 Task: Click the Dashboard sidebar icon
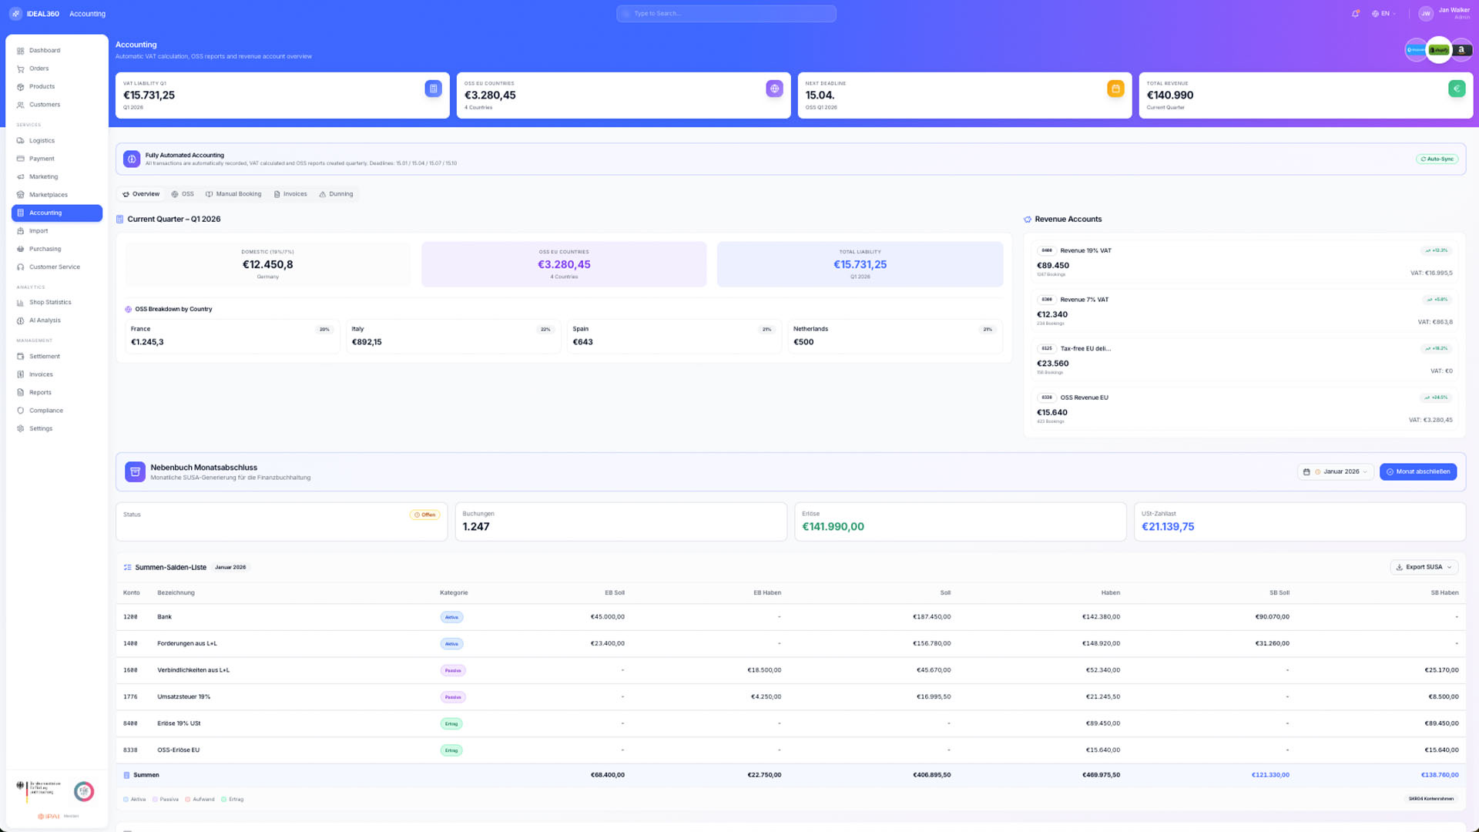pos(21,51)
